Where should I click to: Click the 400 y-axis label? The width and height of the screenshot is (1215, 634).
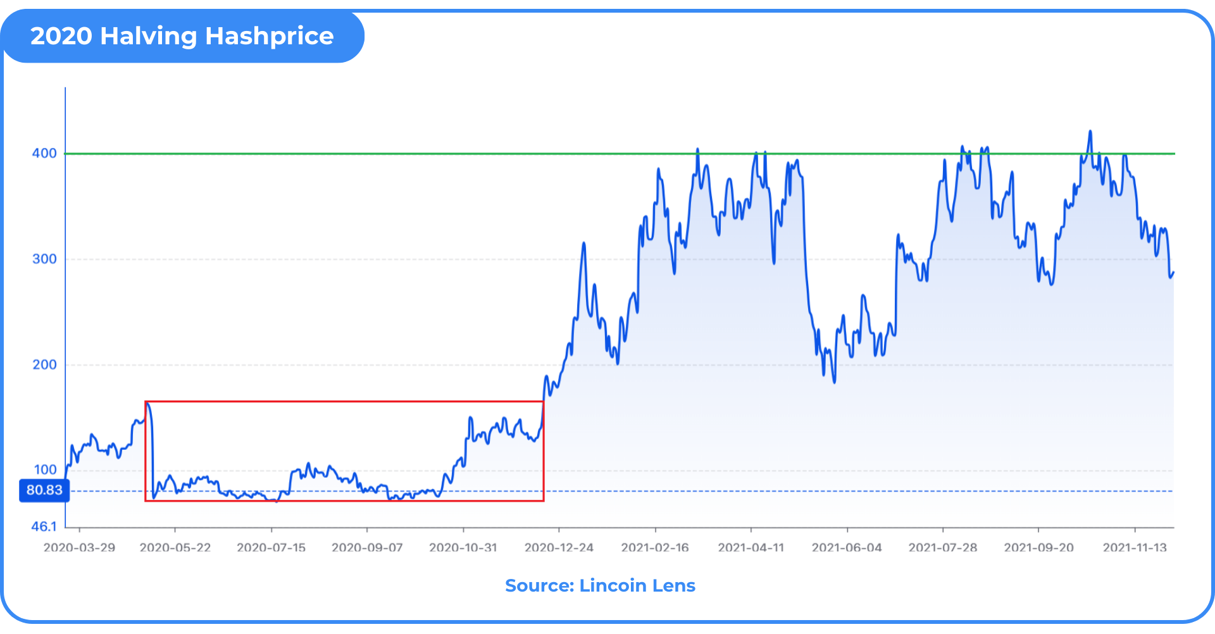pyautogui.click(x=44, y=153)
